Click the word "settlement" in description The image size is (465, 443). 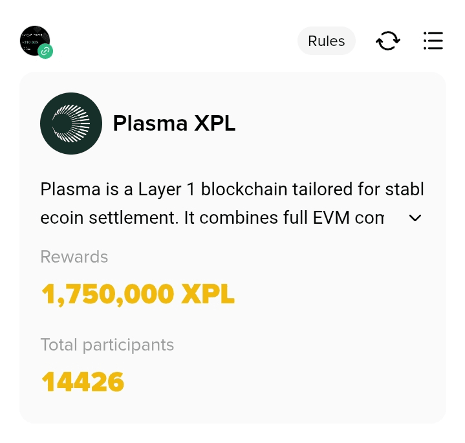click(x=129, y=218)
